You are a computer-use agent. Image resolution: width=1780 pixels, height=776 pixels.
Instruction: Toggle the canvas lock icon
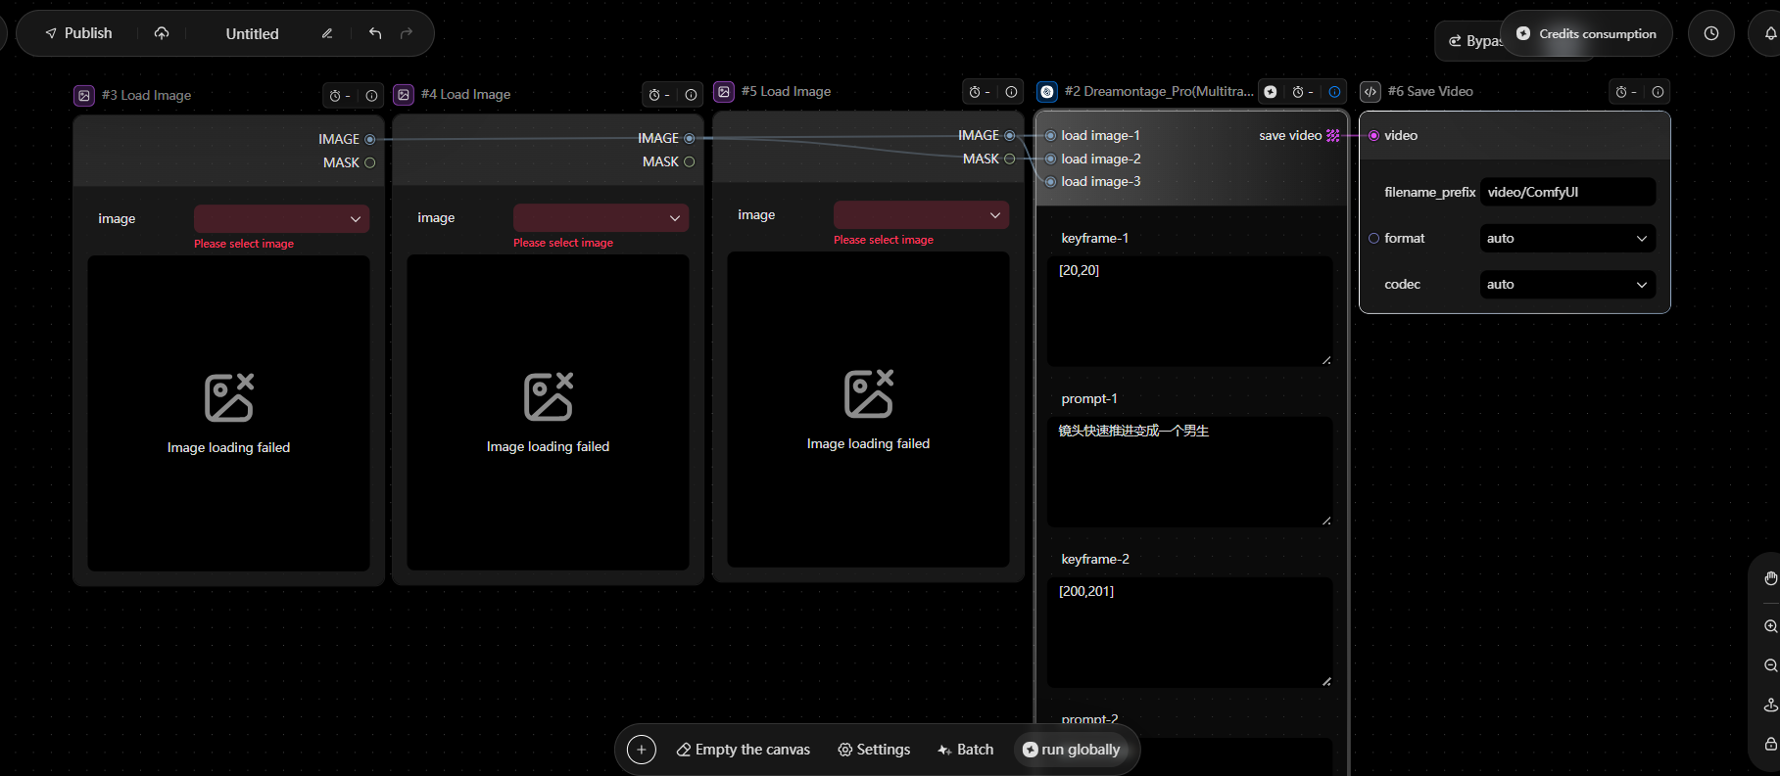1770,744
